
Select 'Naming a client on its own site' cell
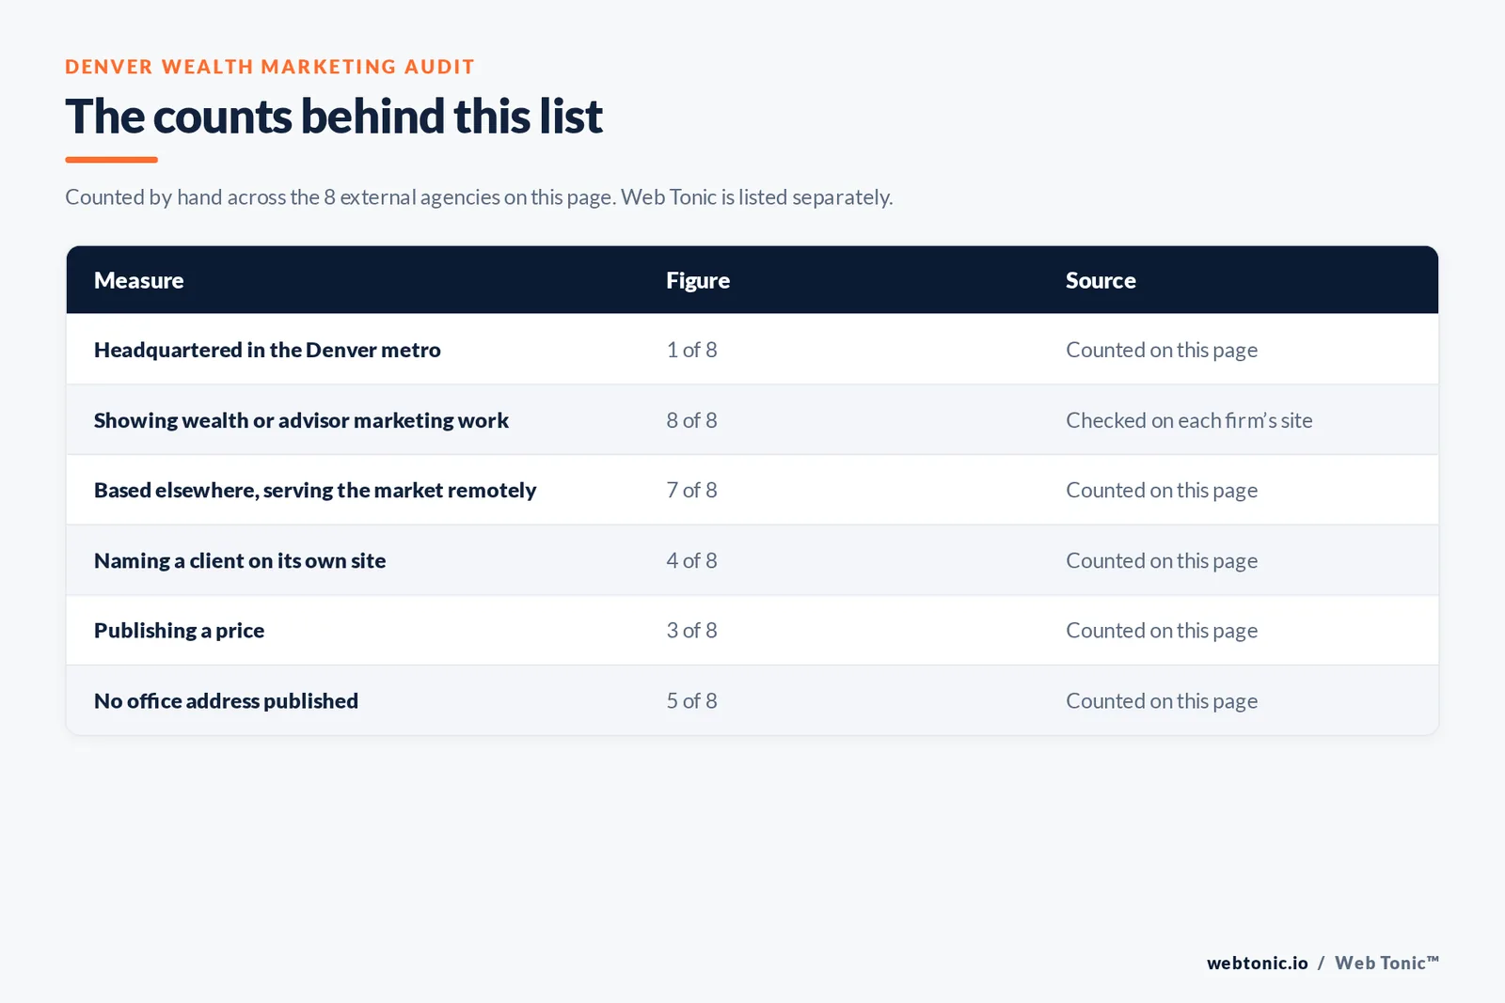click(240, 560)
